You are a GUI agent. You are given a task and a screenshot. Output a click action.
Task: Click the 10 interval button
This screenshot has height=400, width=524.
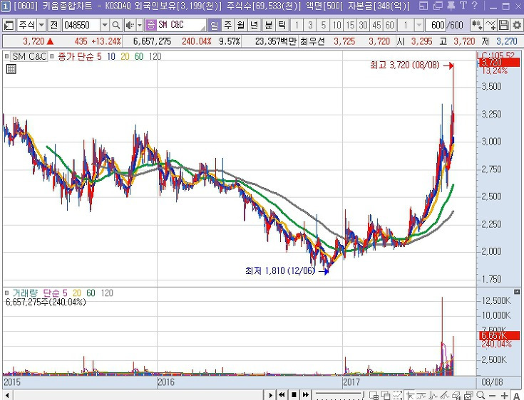pyautogui.click(x=337, y=25)
